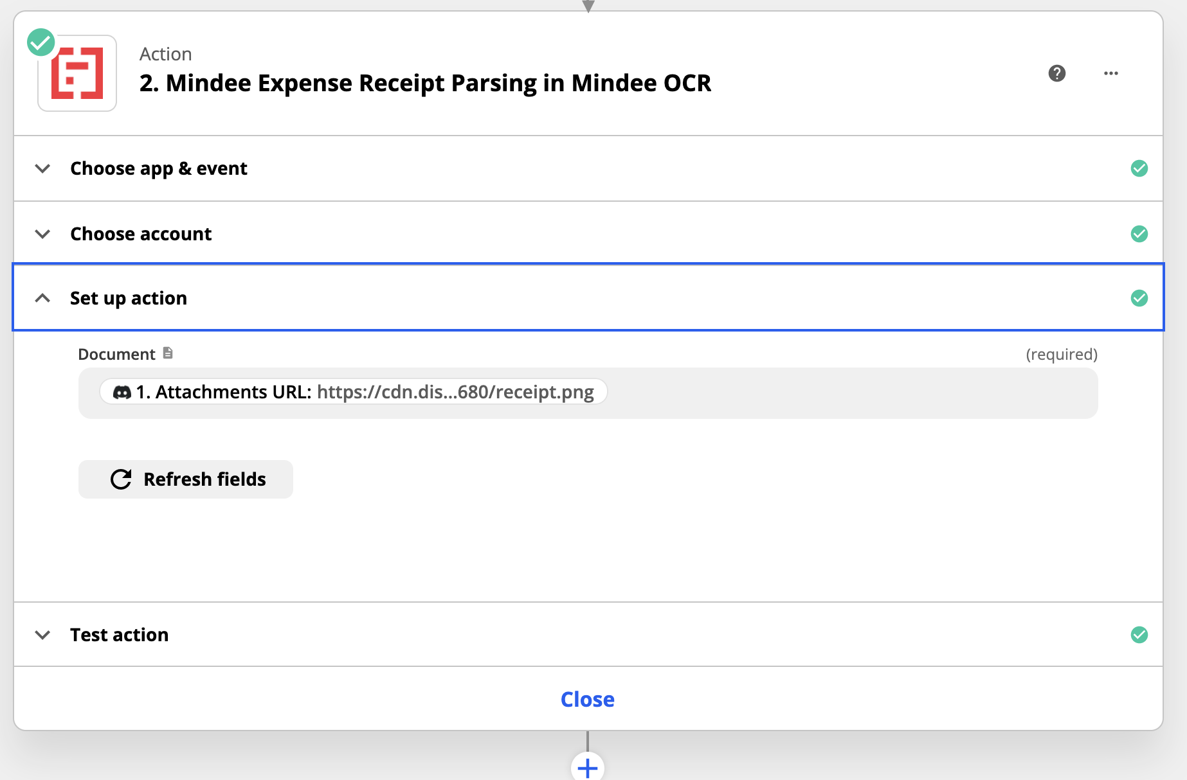Screen dimensions: 1187x780
Task: Expand the Test action section chevron
Action: [x=42, y=635]
